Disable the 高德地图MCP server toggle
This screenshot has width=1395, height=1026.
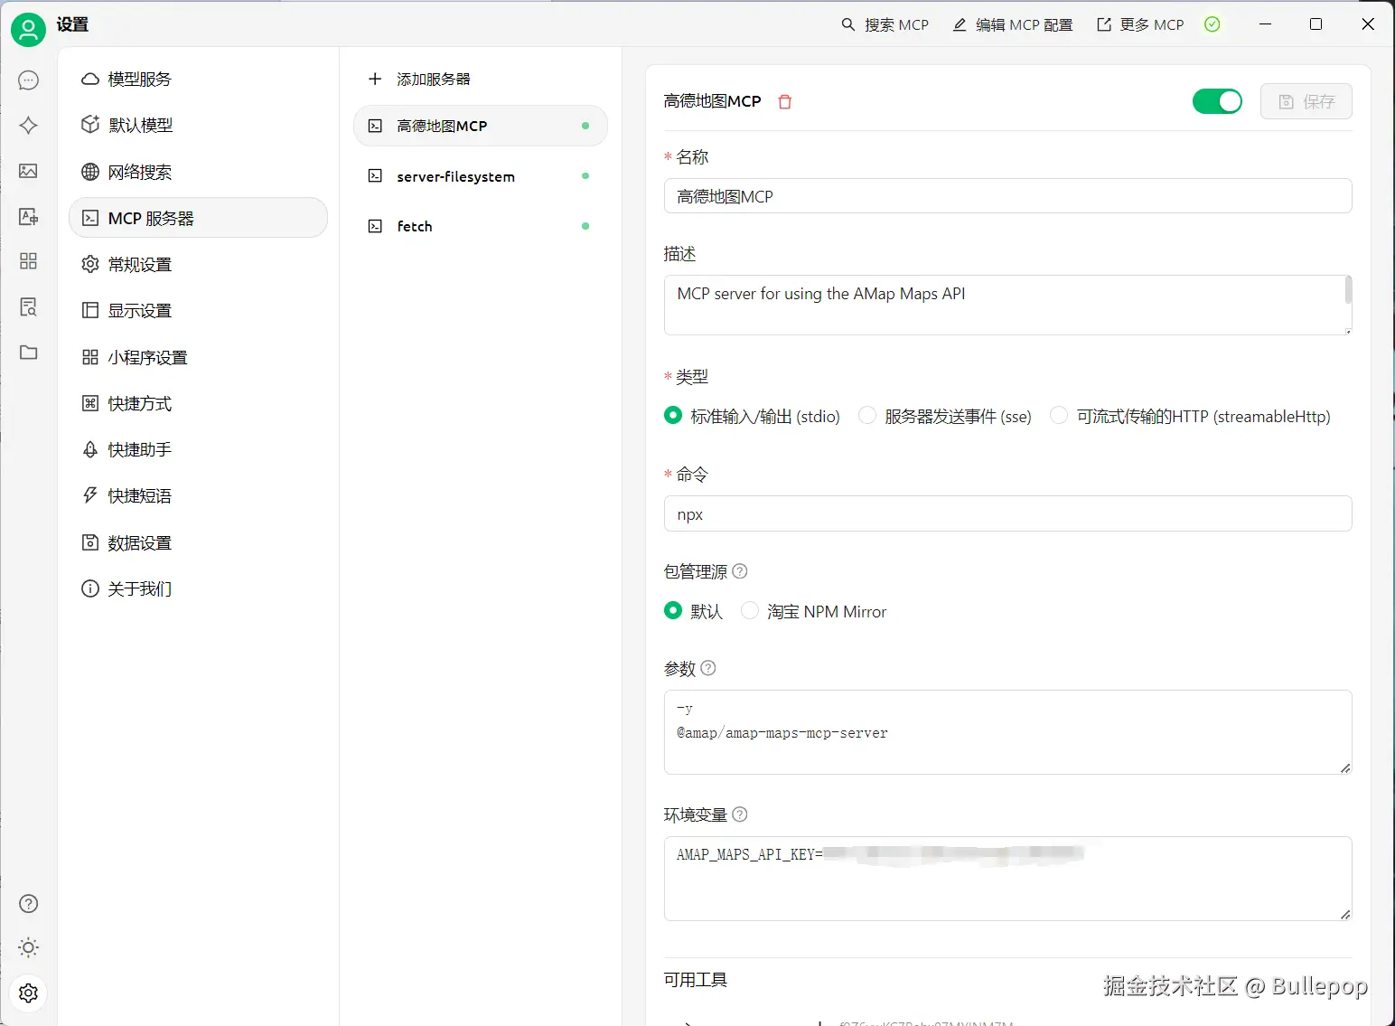[x=1216, y=101]
